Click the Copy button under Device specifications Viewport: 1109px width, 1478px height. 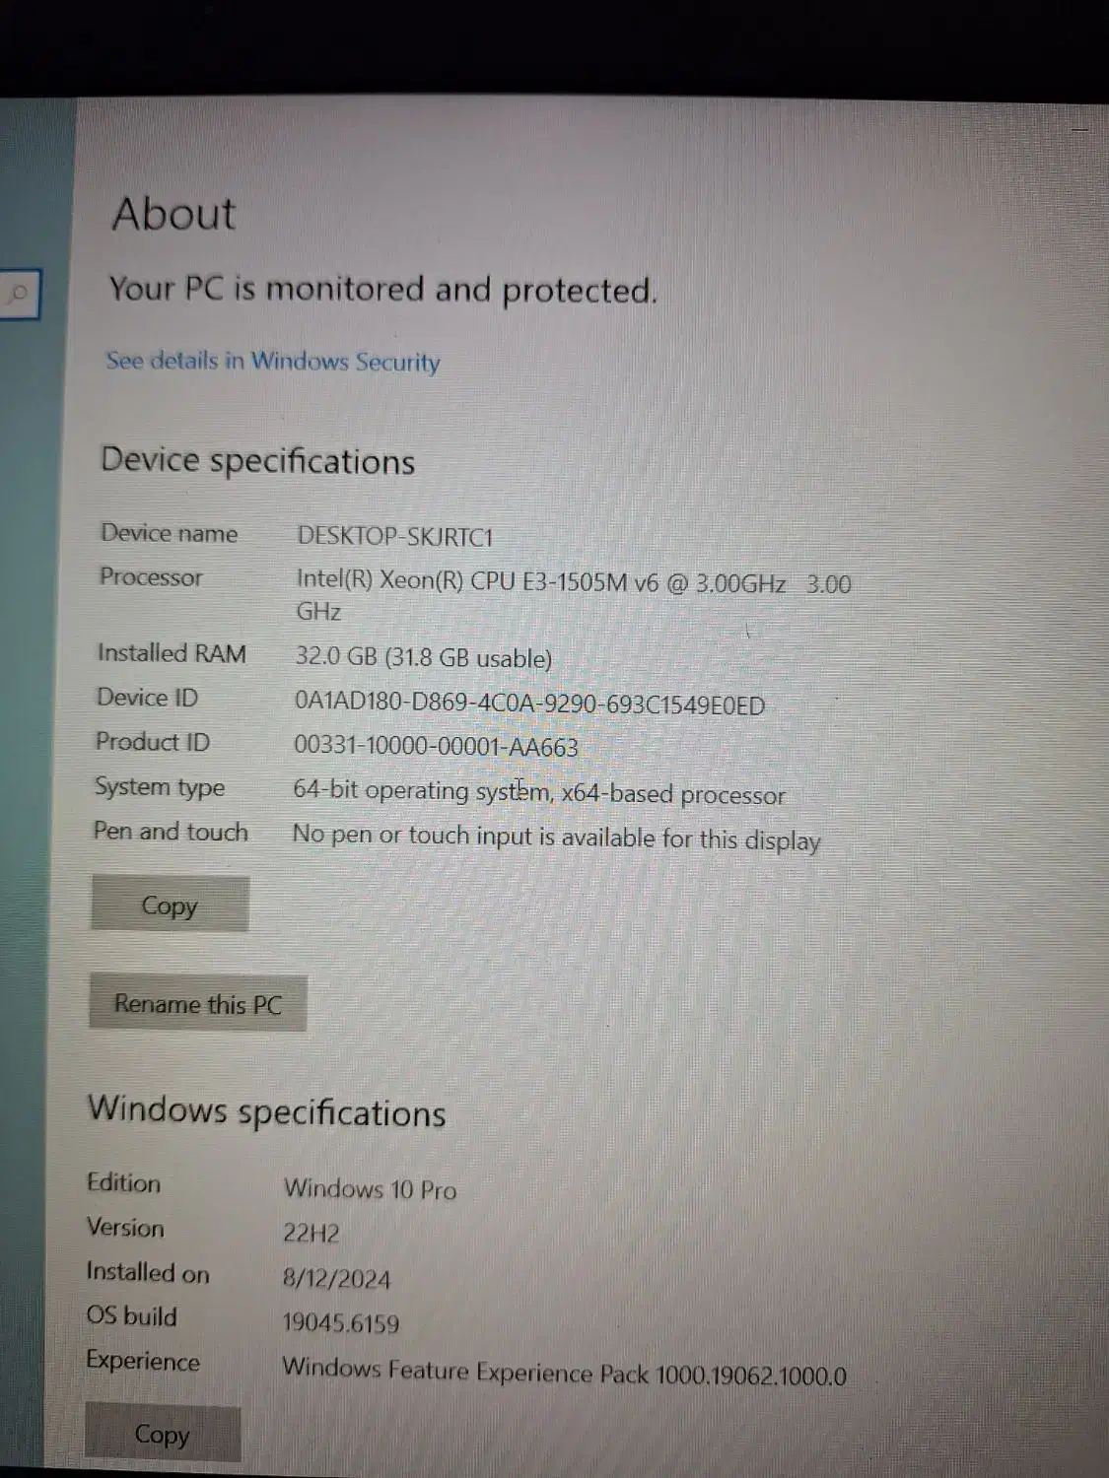(169, 905)
